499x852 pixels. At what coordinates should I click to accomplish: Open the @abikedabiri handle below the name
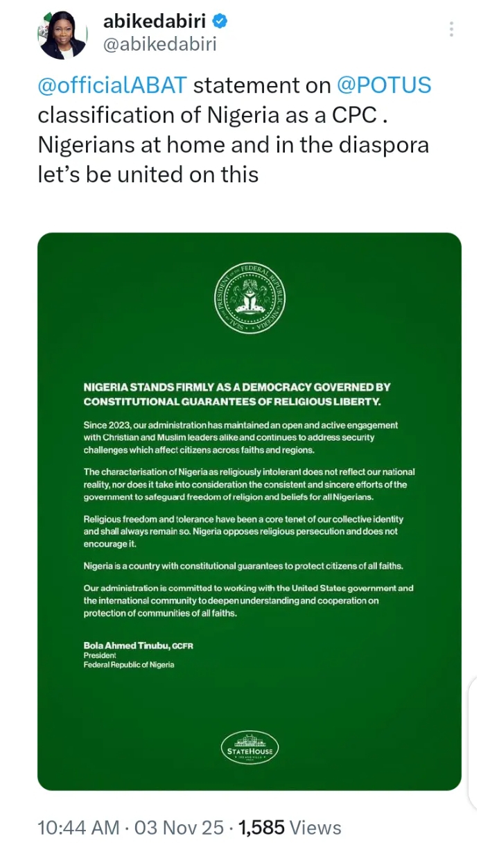click(159, 44)
